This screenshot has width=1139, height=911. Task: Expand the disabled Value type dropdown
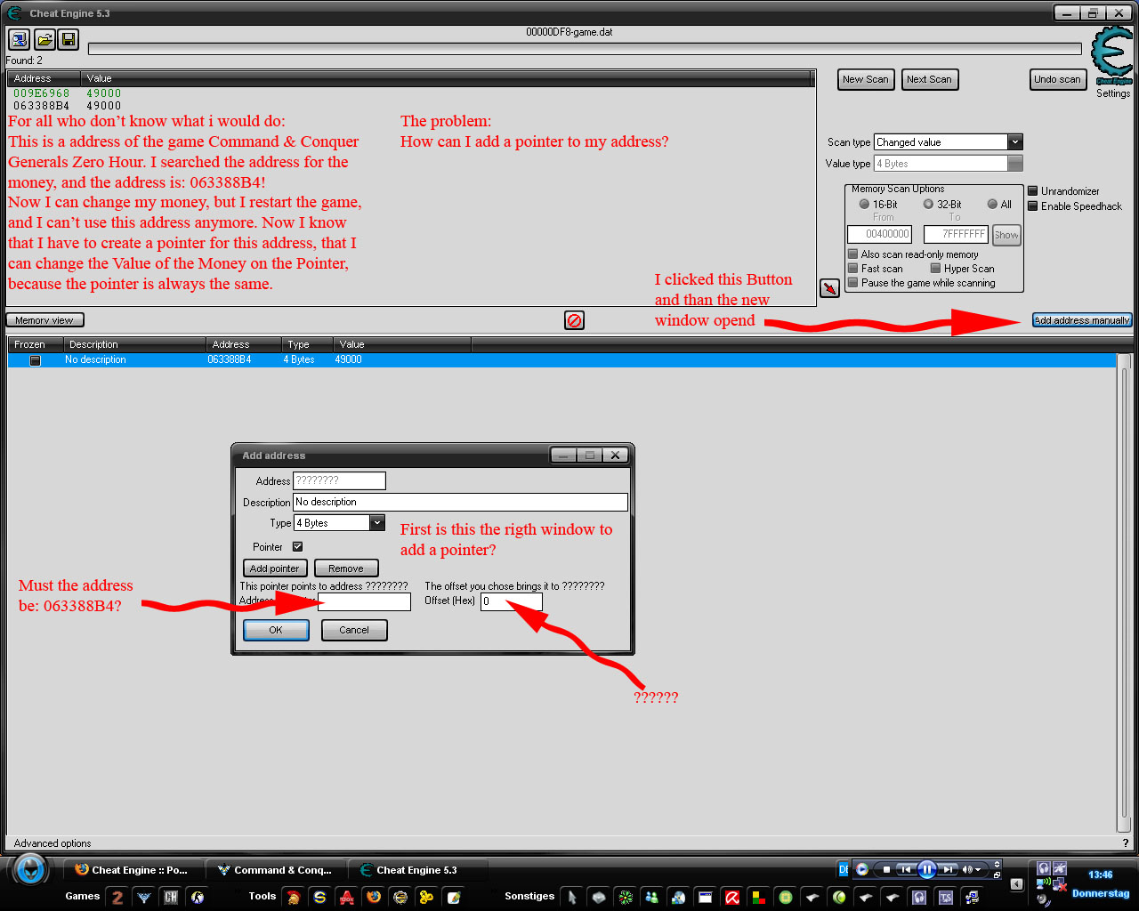click(x=1015, y=164)
